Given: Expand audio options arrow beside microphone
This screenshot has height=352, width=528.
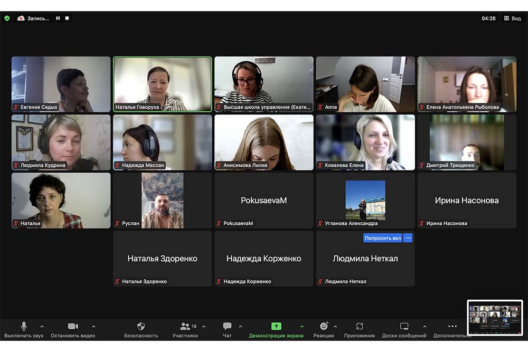Looking at the screenshot, I should 42,326.
